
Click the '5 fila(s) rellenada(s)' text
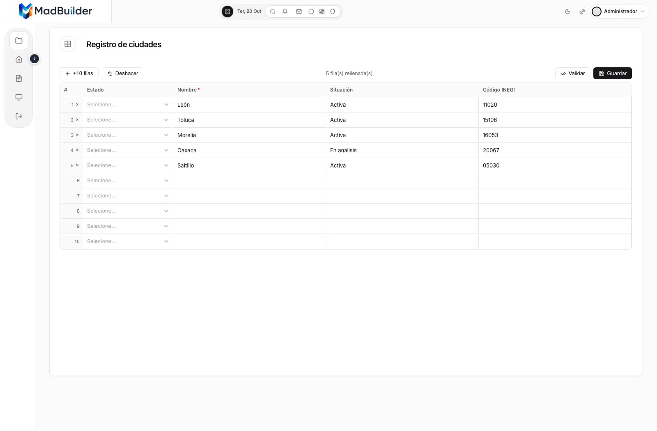[x=349, y=73]
